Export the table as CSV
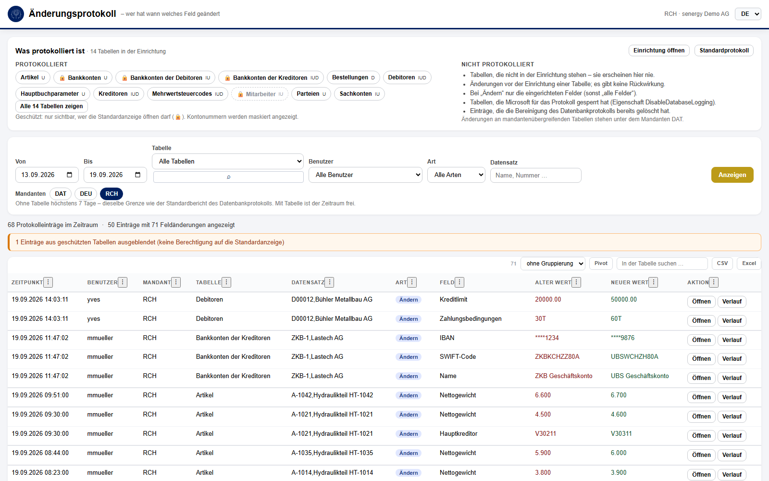769x481 pixels. [722, 263]
